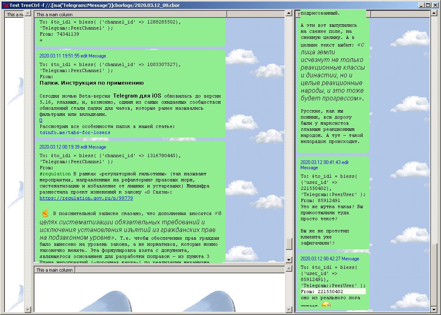Click the empty second column header in top middle panel
The image size is (441, 315).
(x=256, y=14)
